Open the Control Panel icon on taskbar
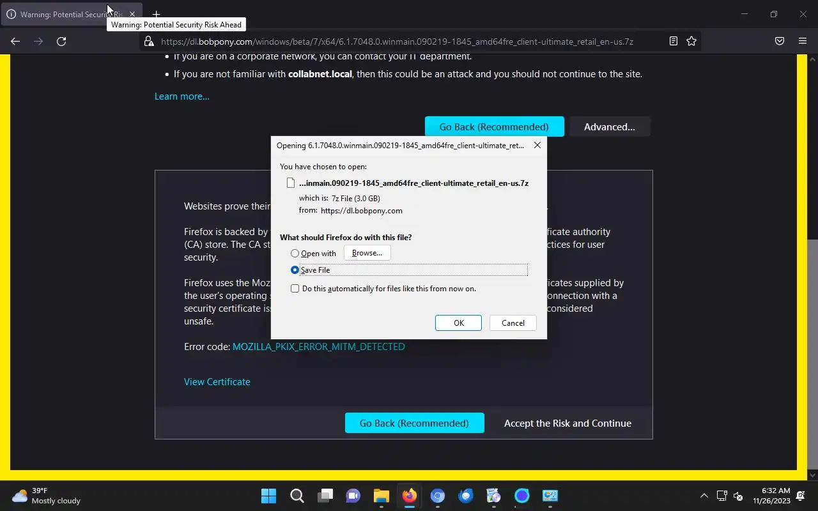 [550, 496]
